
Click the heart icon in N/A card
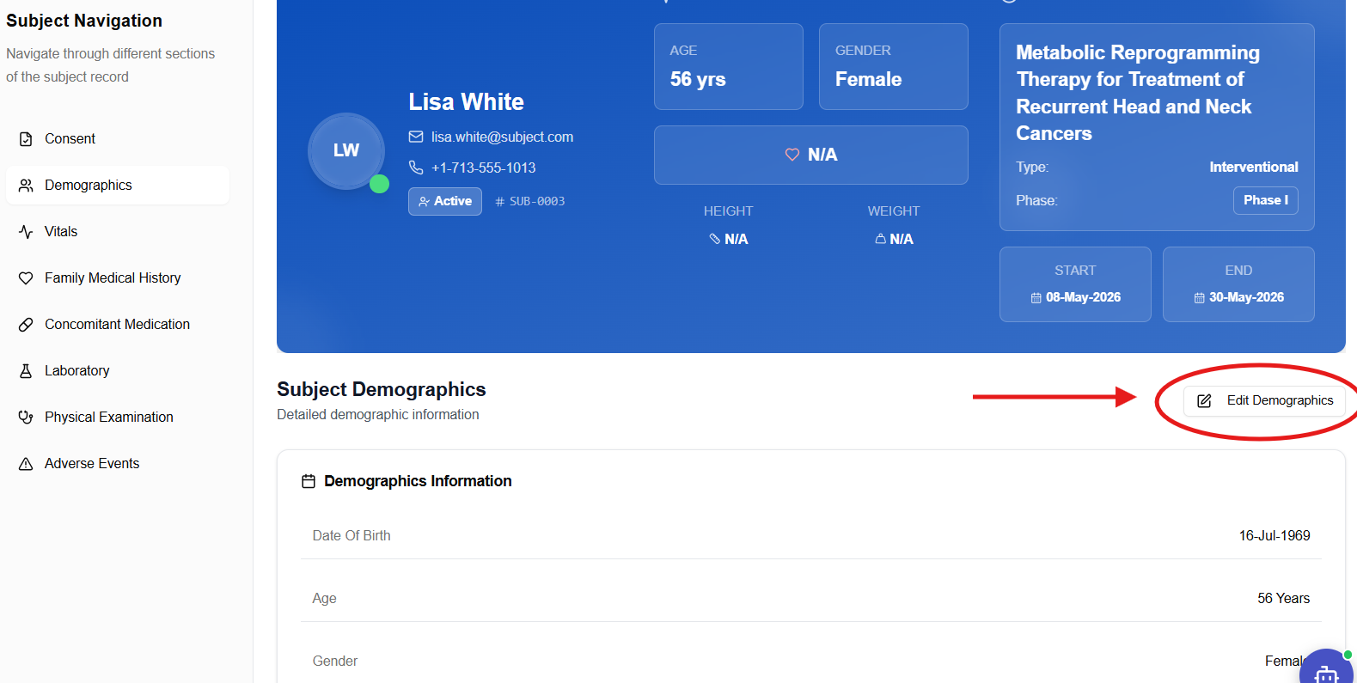tap(792, 155)
